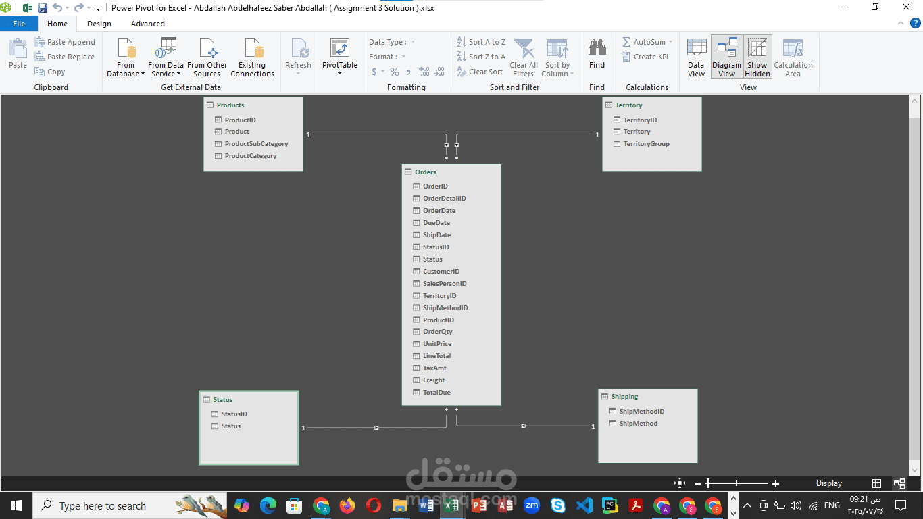Open Zoom app from taskbar

click(x=532, y=505)
